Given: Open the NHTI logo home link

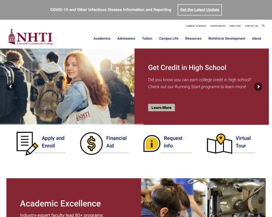Looking at the screenshot, I should tap(30, 37).
